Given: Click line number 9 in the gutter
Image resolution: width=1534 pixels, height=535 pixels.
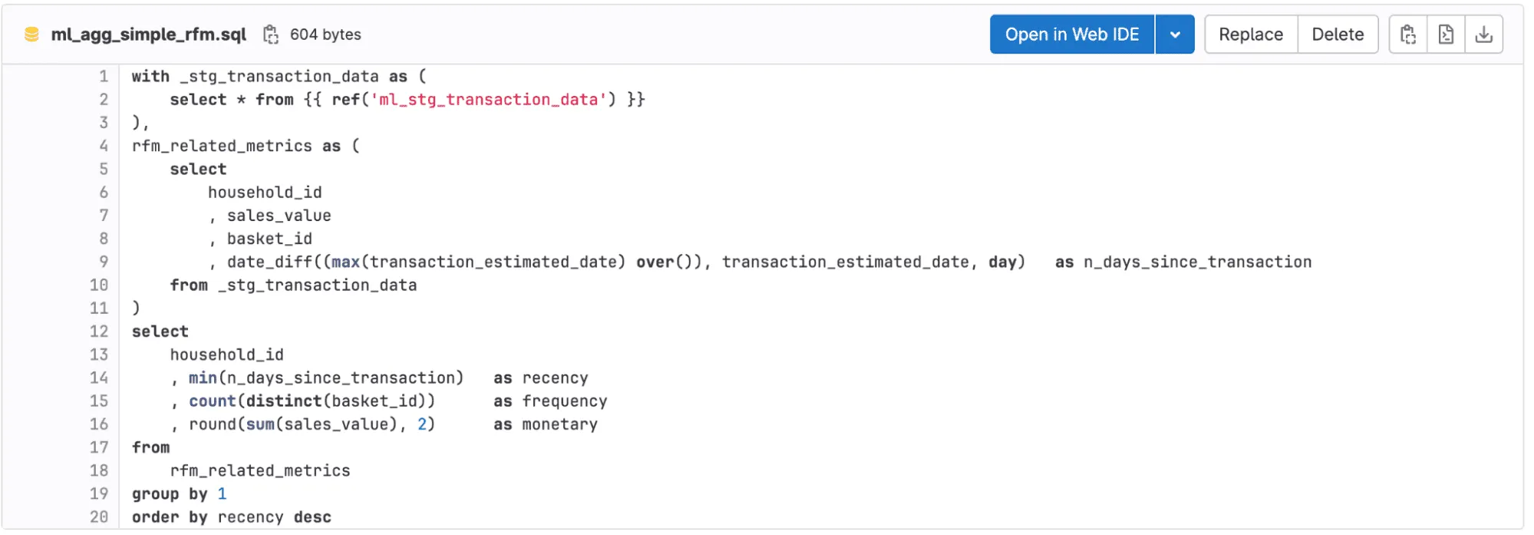Looking at the screenshot, I should tap(104, 262).
